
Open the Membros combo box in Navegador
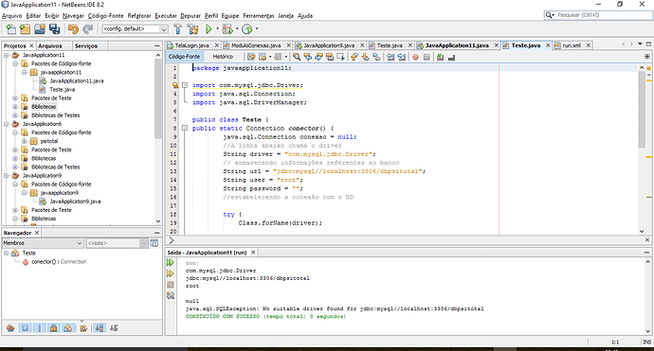[43, 243]
